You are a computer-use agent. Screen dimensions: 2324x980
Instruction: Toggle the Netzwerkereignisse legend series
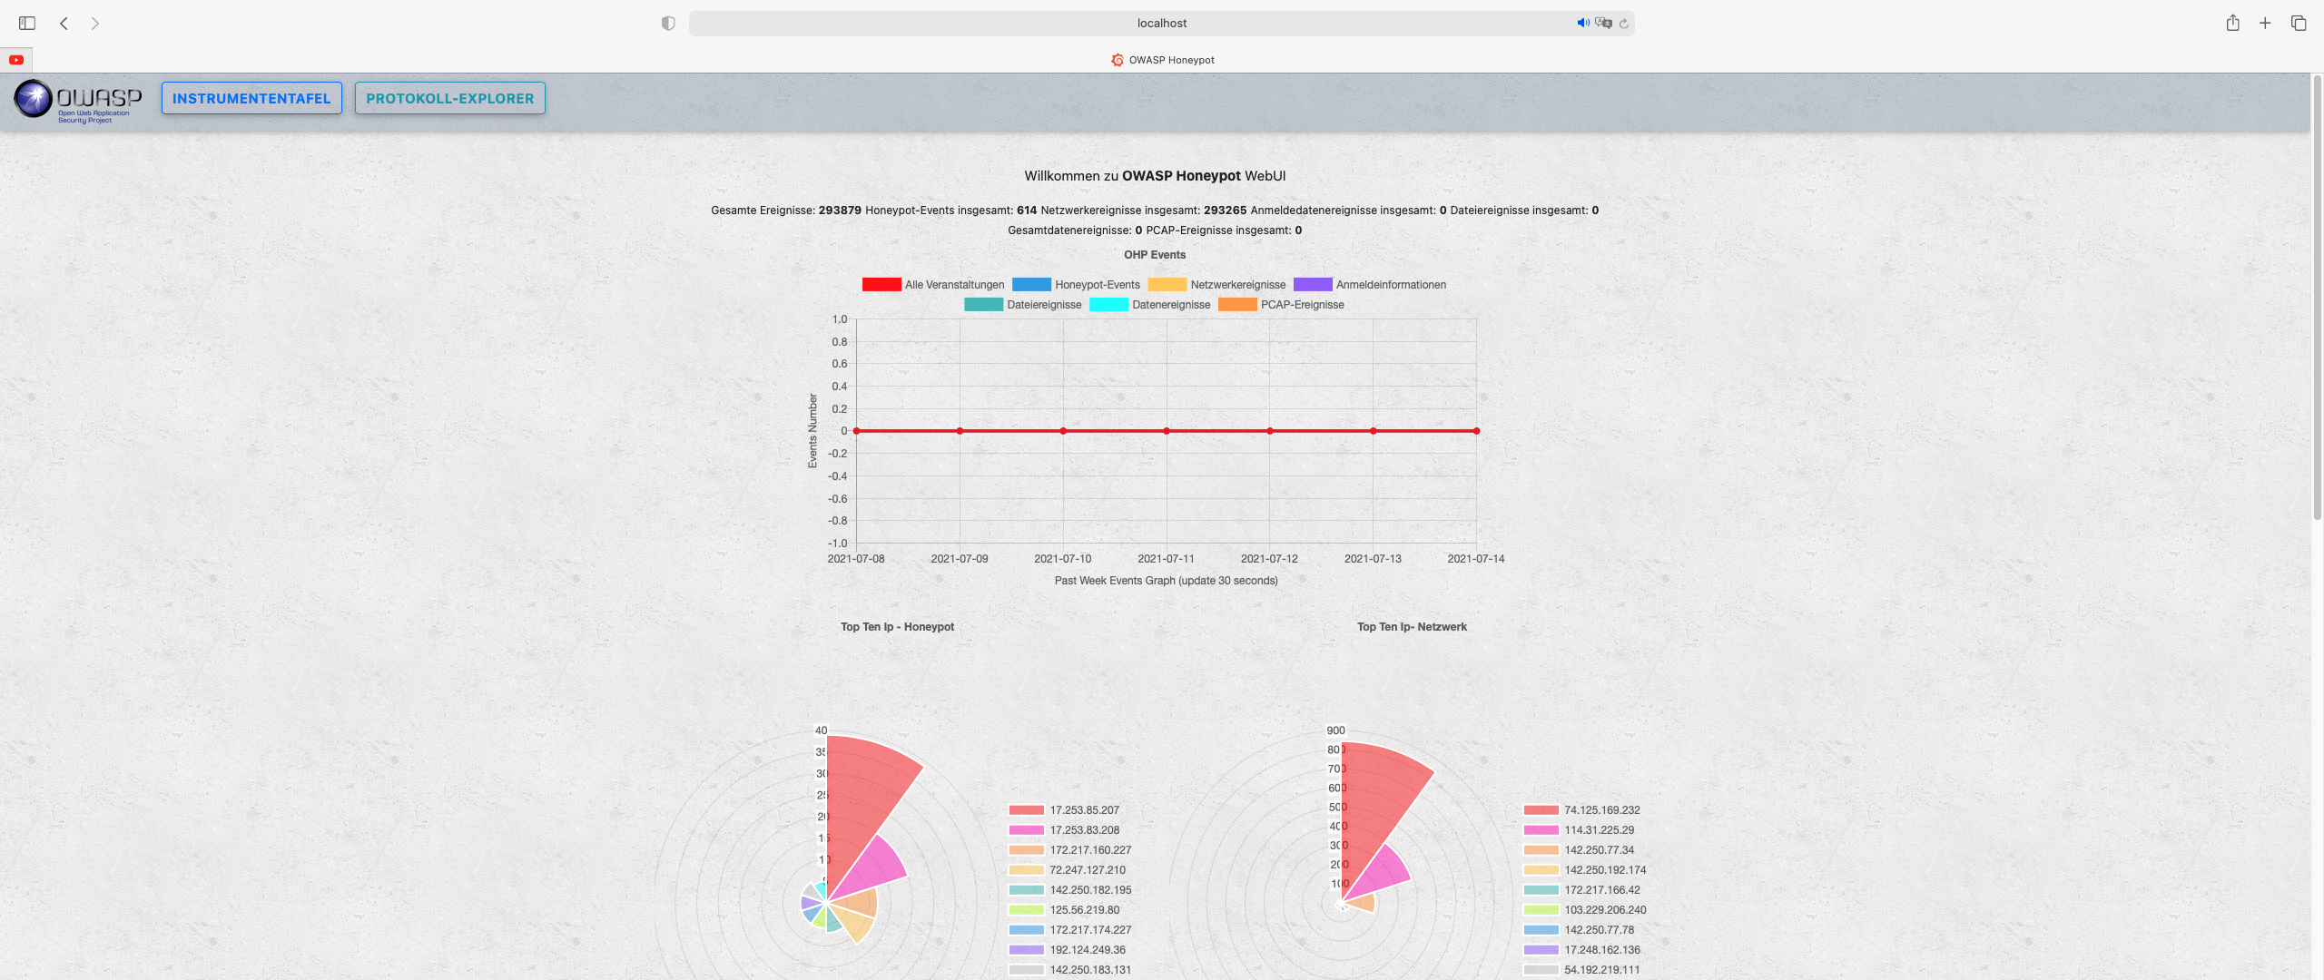(1216, 284)
